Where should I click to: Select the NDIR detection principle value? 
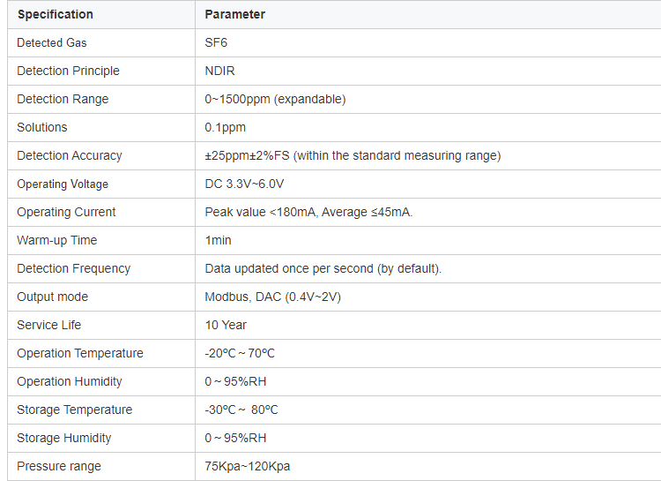[x=219, y=71]
